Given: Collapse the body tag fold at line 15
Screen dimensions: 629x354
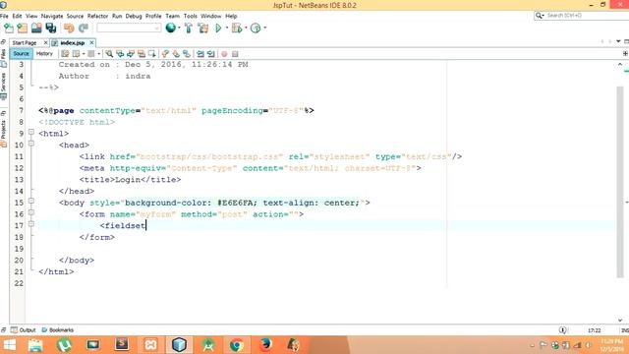Looking at the screenshot, I should point(31,201).
